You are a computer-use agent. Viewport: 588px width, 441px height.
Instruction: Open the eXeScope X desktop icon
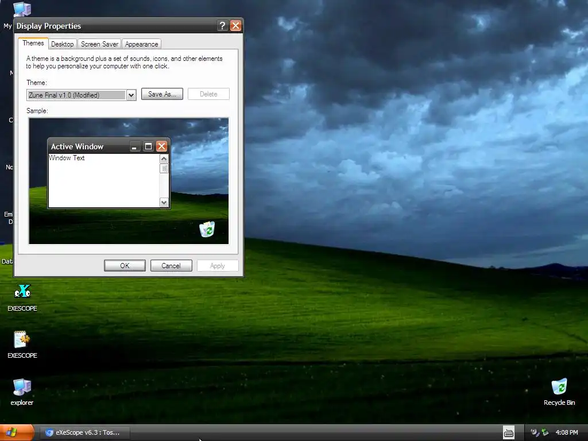(22, 292)
